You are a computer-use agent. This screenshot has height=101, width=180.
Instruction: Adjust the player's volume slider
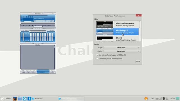coord(38,21)
